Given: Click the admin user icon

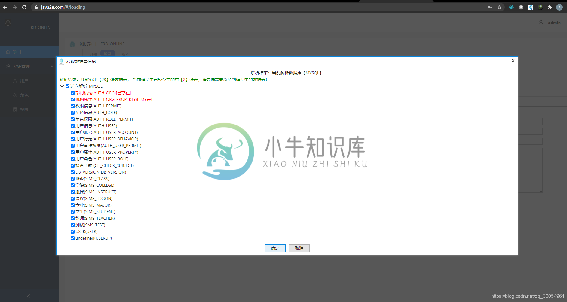Looking at the screenshot, I should click(541, 23).
